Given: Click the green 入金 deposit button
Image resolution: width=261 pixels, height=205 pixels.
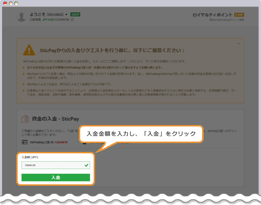Looking at the screenshot, I should (x=56, y=177).
